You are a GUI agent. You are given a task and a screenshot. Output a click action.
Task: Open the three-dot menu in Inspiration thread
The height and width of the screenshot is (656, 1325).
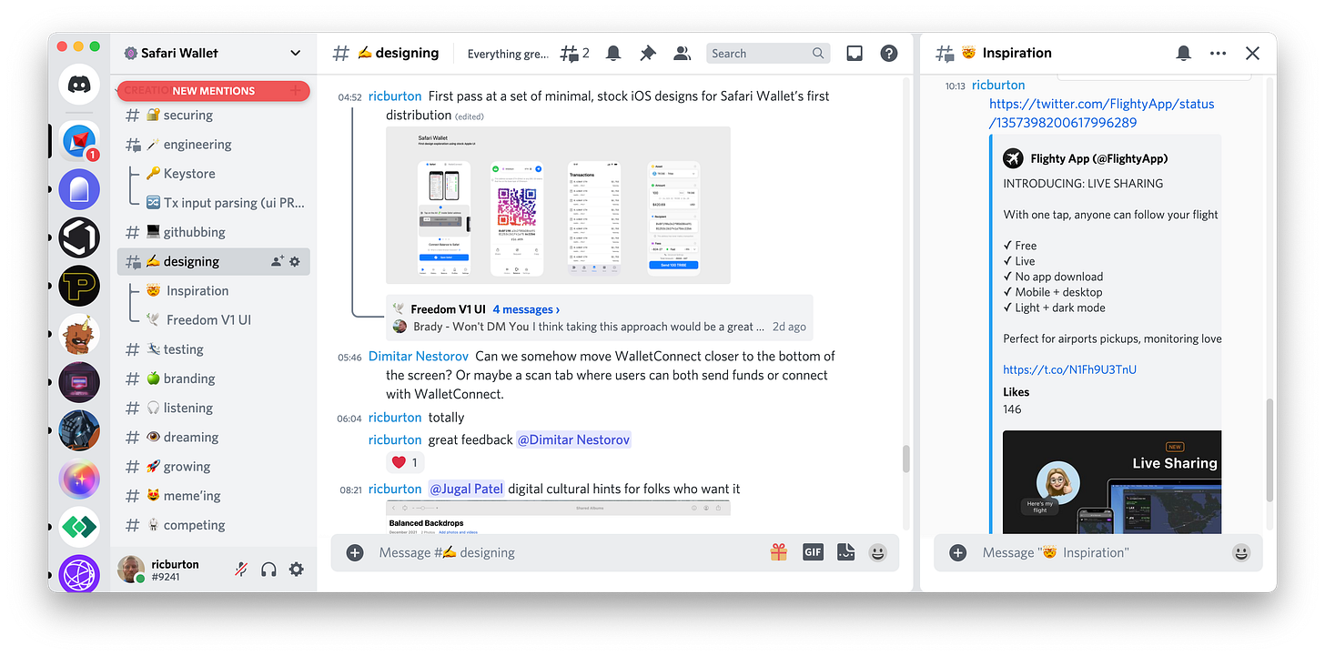click(x=1218, y=54)
